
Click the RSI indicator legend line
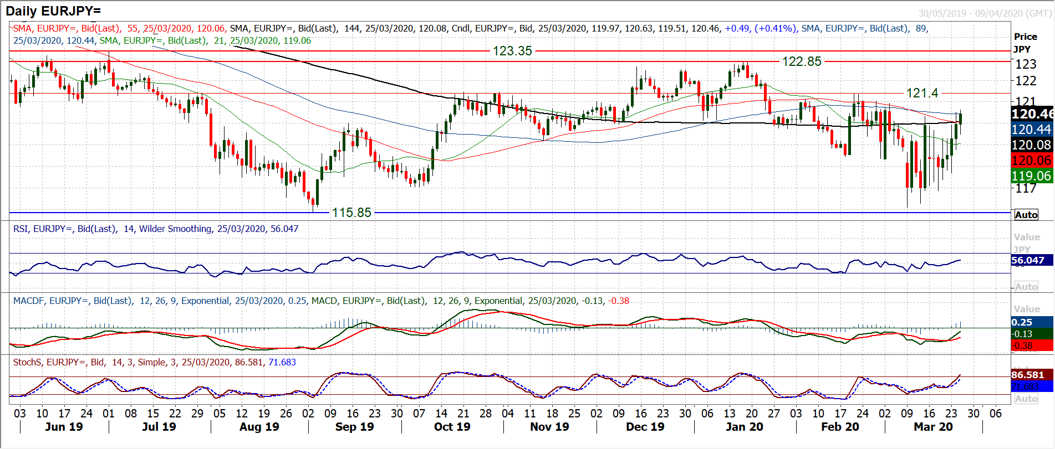(156, 229)
